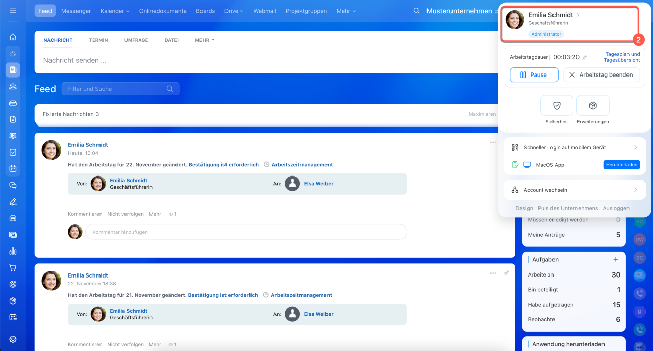Pause the workday timer
This screenshot has width=653, height=351.
pyautogui.click(x=534, y=74)
